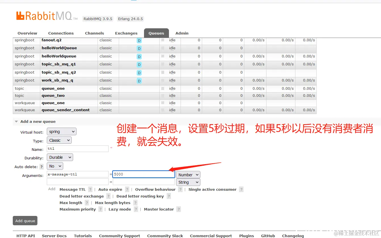This screenshot has width=381, height=238.
Task: Open the GitHub footer link
Action: pos(268,236)
